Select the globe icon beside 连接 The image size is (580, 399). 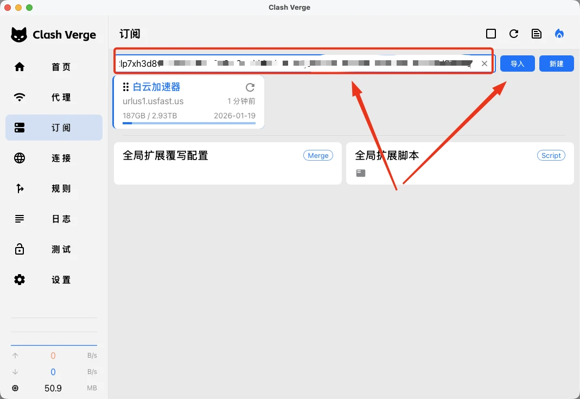(x=20, y=158)
